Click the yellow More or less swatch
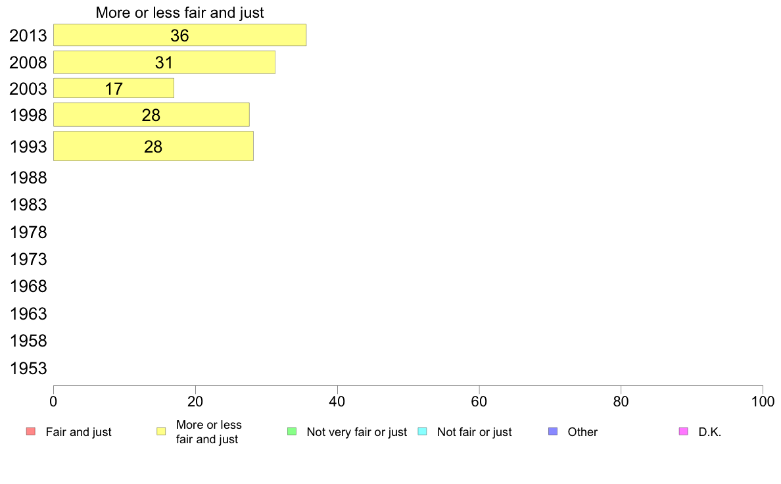This screenshot has width=781, height=484. (x=161, y=431)
